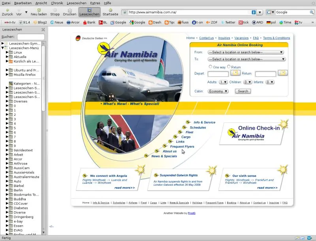Expand the Linux bookmark folder
Viewport: 316px width, 241px height.
point(7,53)
